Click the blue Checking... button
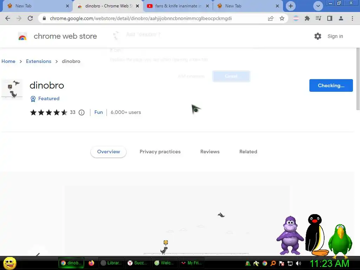 [x=331, y=85]
